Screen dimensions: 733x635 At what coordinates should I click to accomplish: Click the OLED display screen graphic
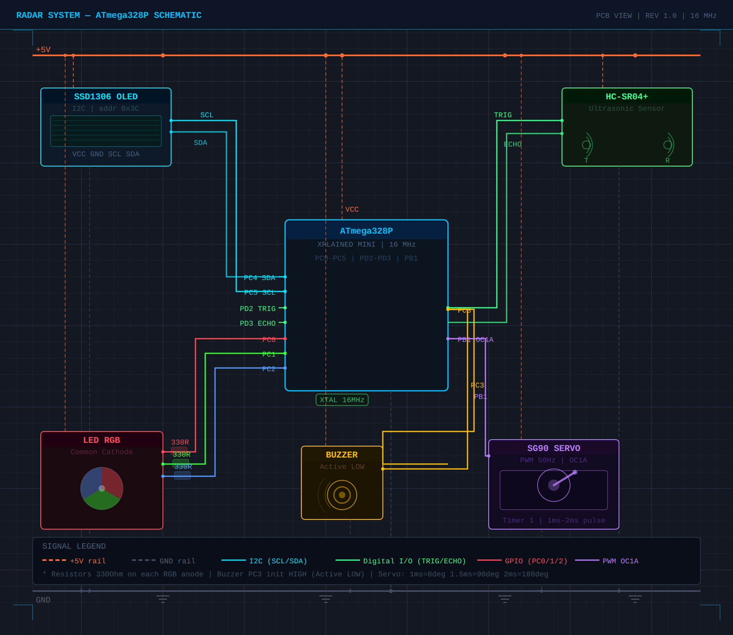[106, 131]
